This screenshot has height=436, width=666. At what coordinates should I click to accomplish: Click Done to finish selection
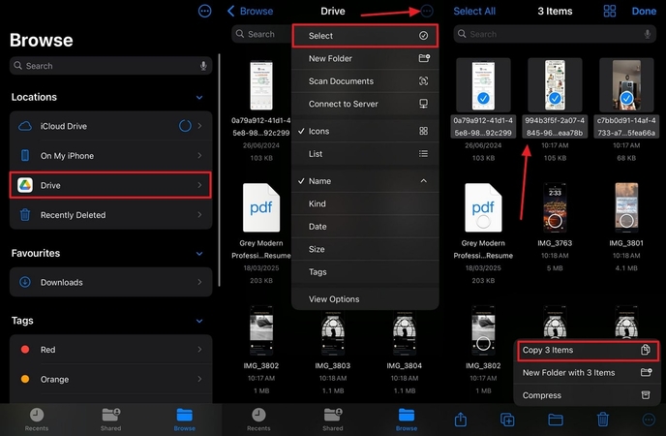tap(644, 11)
